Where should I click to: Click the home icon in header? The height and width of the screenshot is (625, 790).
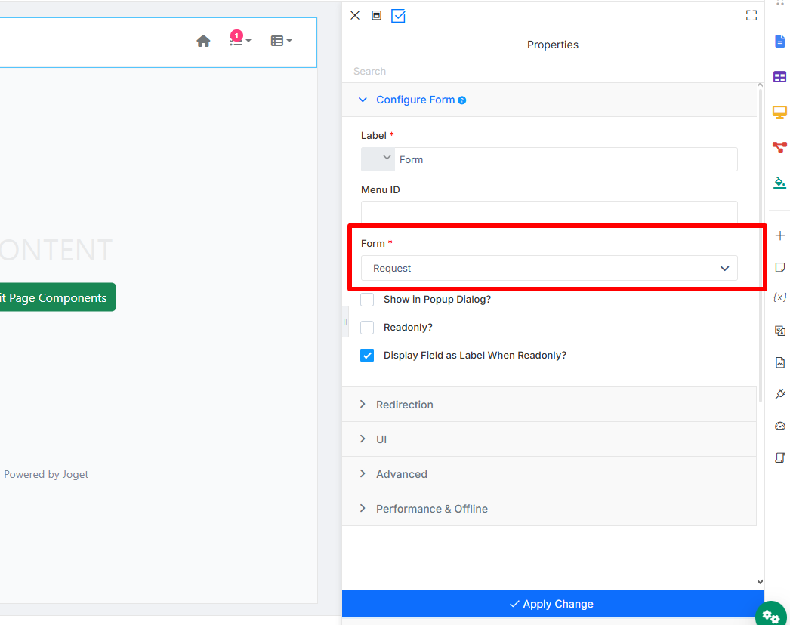(x=203, y=41)
